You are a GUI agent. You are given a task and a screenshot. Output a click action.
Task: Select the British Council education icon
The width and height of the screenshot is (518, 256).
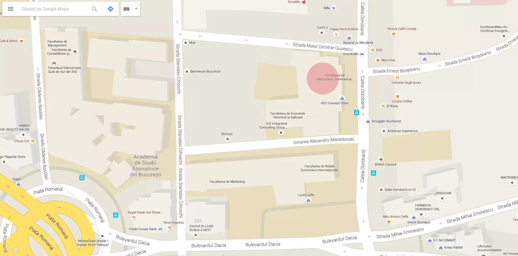(381, 159)
